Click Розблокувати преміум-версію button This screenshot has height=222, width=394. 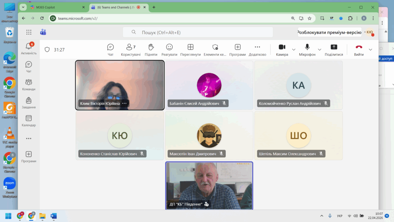tap(329, 32)
